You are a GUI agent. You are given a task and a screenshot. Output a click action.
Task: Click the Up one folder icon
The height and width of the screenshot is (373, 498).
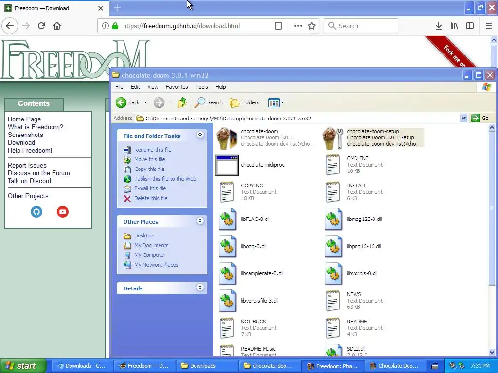(182, 102)
